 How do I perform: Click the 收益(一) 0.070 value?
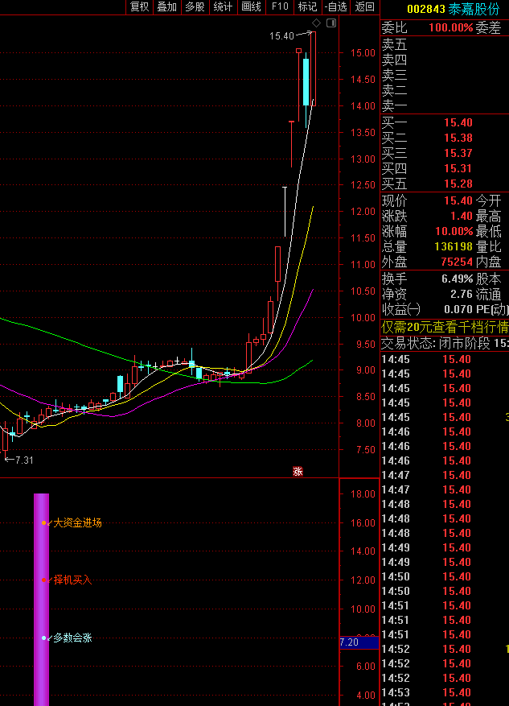coord(458,309)
